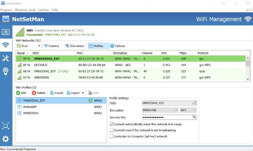253x151 pixels.
Task: Open settings gear icon in the sidebar
Action: coord(6,139)
